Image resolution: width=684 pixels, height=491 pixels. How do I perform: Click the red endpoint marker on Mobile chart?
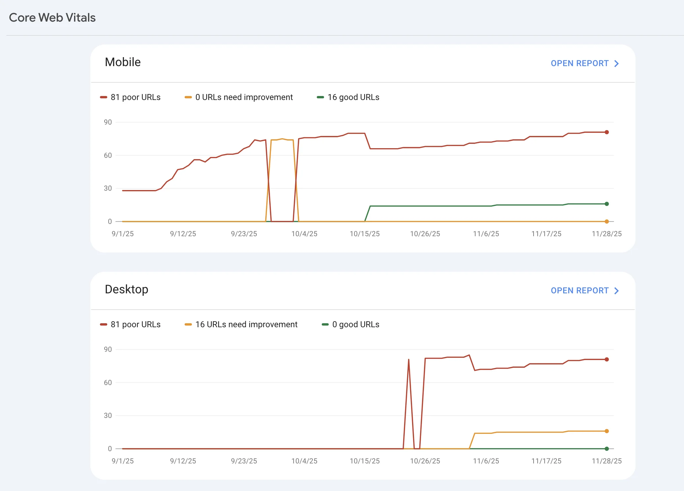click(x=607, y=132)
